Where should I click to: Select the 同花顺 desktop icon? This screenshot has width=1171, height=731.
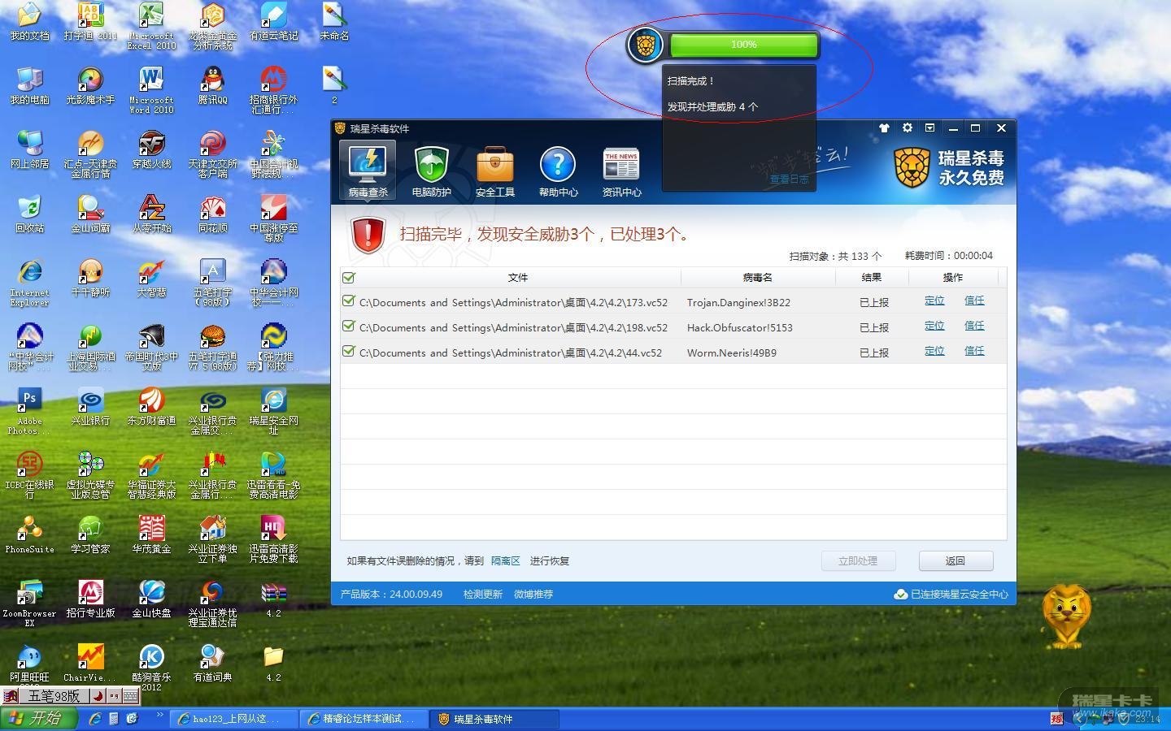pos(212,214)
